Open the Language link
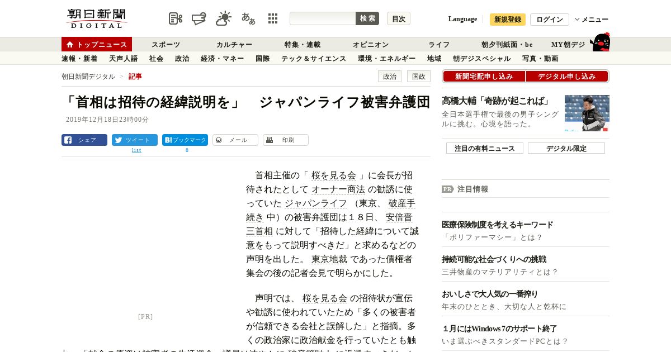This screenshot has width=671, height=352. pos(462,19)
